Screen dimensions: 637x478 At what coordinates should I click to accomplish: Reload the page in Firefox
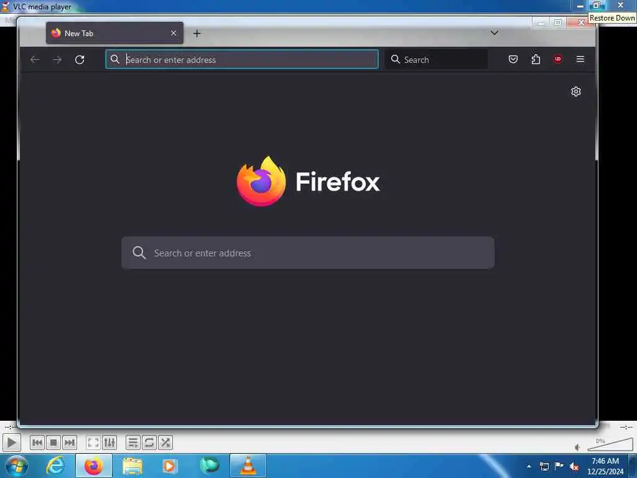click(x=80, y=60)
